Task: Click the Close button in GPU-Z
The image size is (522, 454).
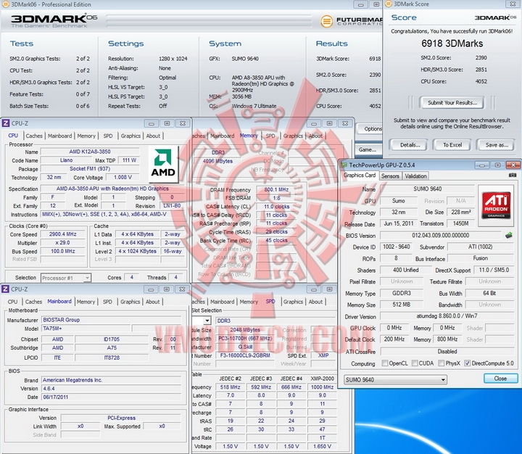Action: pos(500,379)
